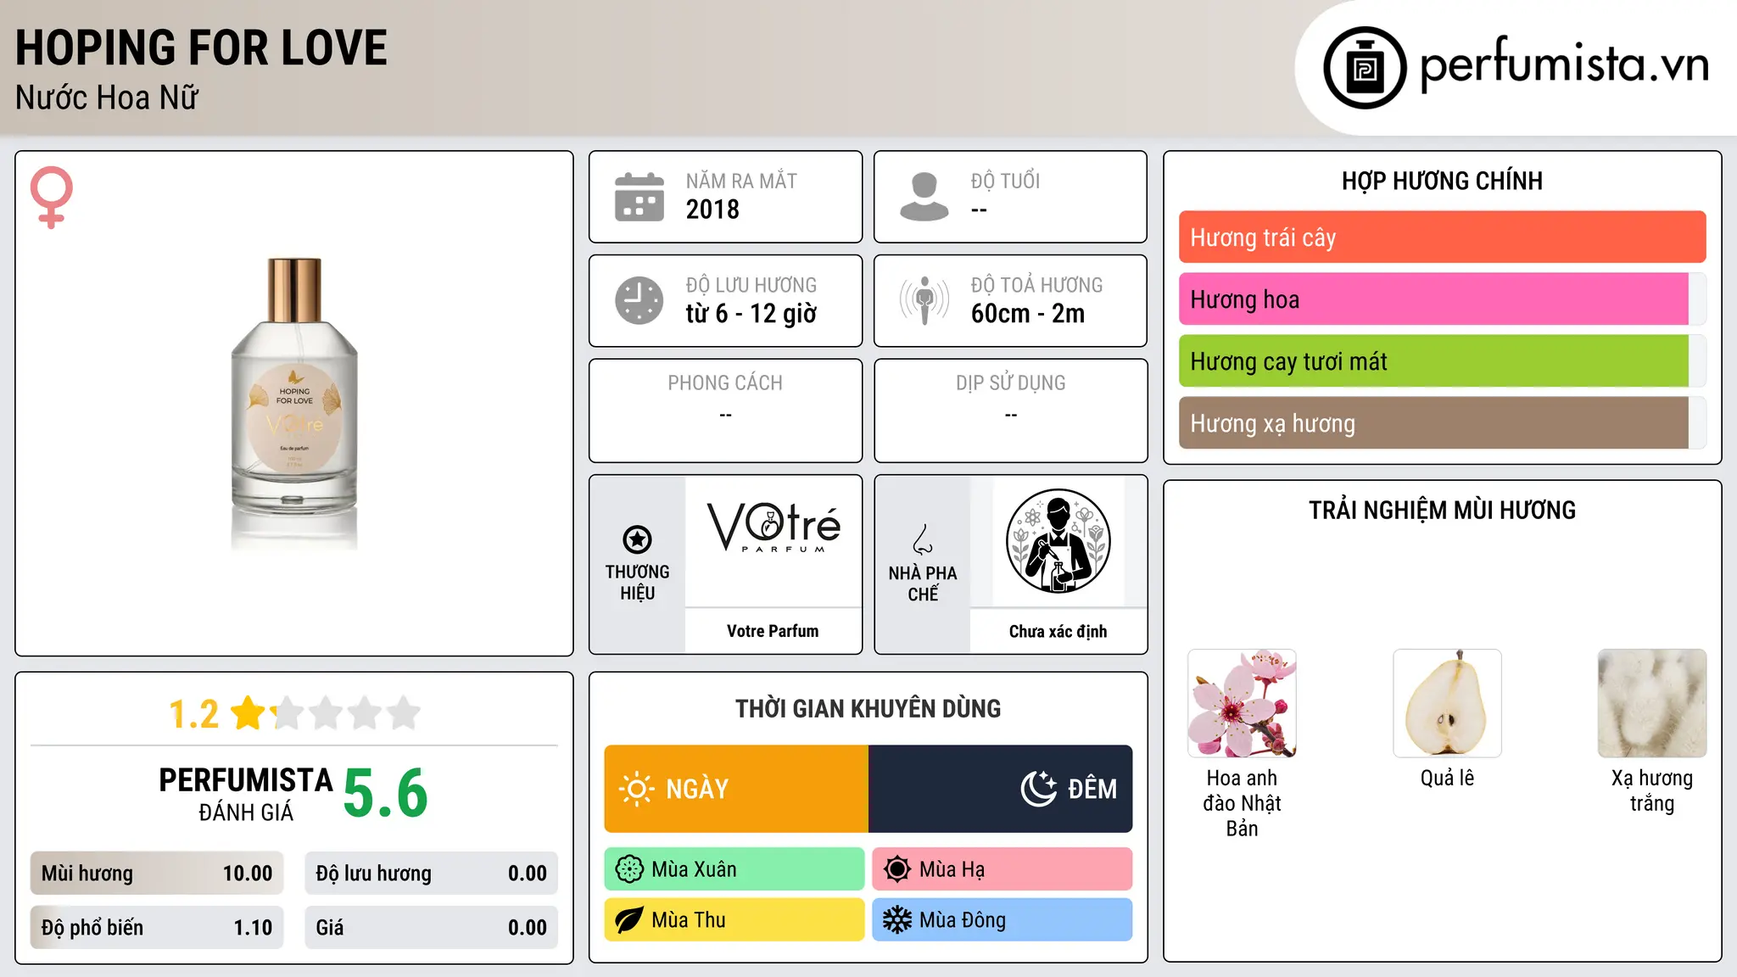This screenshot has height=977, width=1737.
Task: Click the Giá 0.00 score row
Action: (431, 928)
